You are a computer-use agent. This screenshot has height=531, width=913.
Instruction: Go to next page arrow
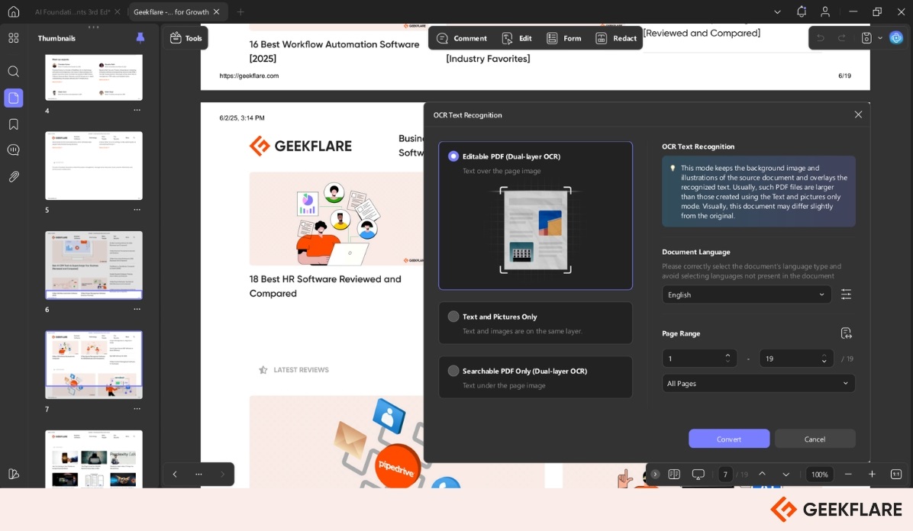point(786,474)
